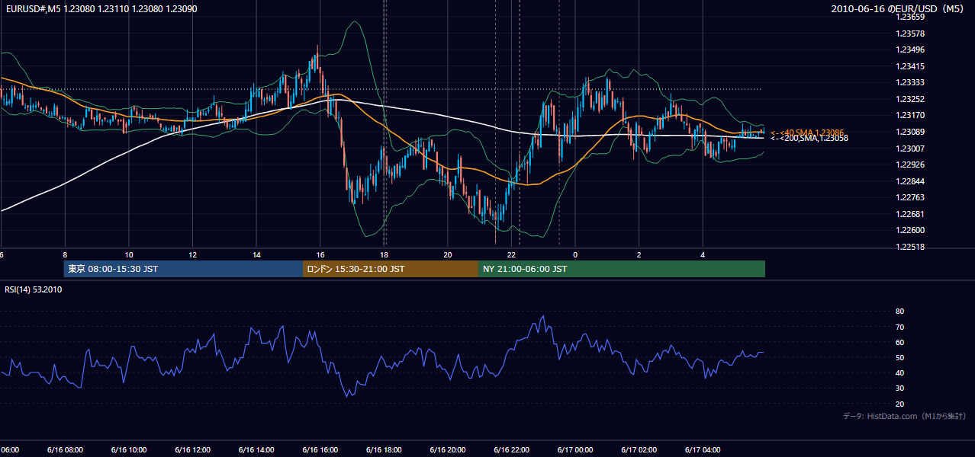Click the orange <40,SMA,1.23086 label
The image size is (975, 457).
tap(806, 132)
